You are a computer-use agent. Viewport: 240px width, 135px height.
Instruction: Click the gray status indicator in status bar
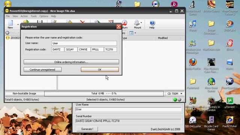pos(179,100)
